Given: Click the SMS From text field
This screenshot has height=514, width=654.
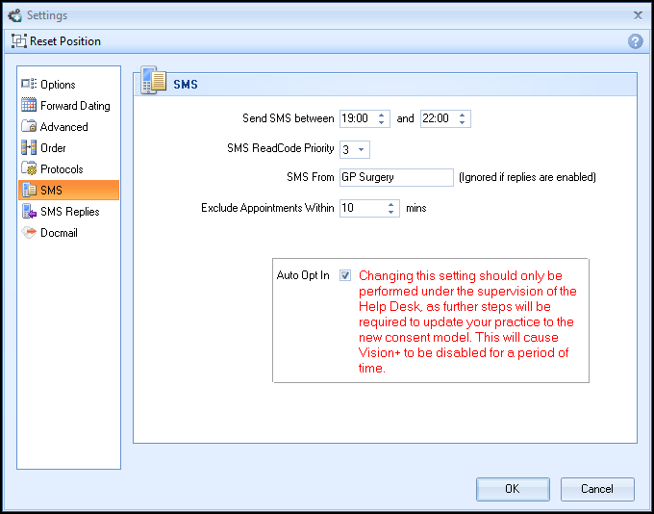Looking at the screenshot, I should (x=396, y=177).
